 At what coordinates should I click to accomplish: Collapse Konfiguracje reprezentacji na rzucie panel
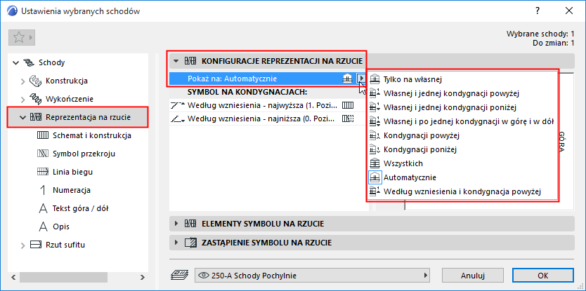[176, 61]
